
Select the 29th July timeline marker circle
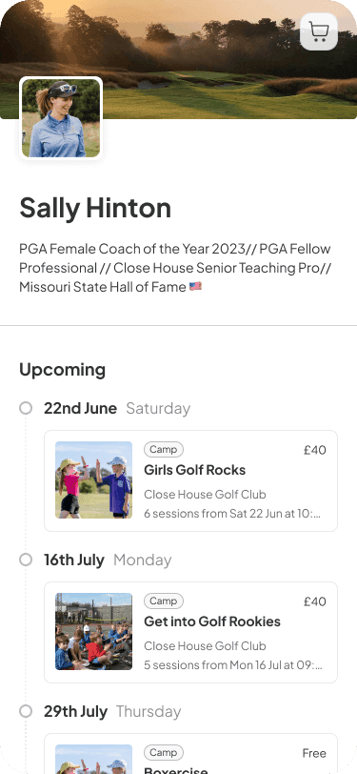click(26, 711)
